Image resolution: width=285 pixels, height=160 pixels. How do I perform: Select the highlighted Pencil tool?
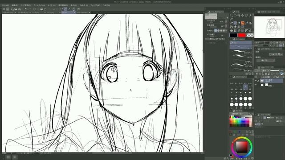(235, 23)
